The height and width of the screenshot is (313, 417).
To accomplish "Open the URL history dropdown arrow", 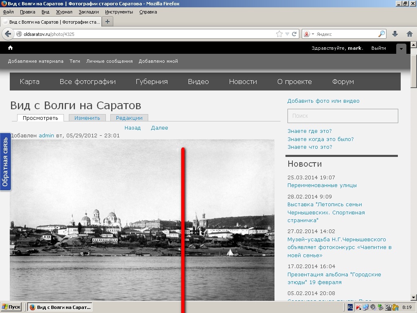I will pyautogui.click(x=287, y=34).
